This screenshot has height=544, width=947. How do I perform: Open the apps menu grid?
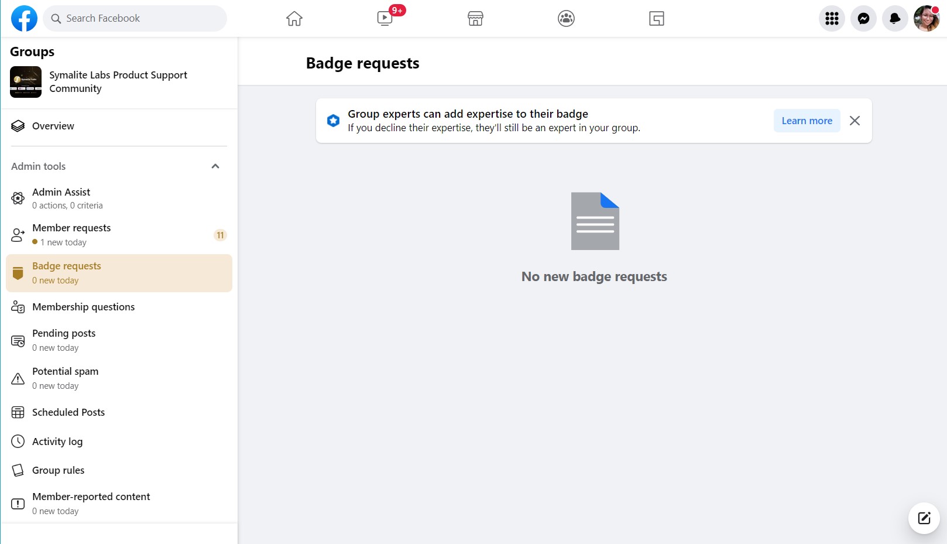coord(831,18)
